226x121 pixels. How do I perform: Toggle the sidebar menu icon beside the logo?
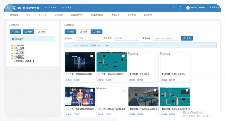coord(9,7)
